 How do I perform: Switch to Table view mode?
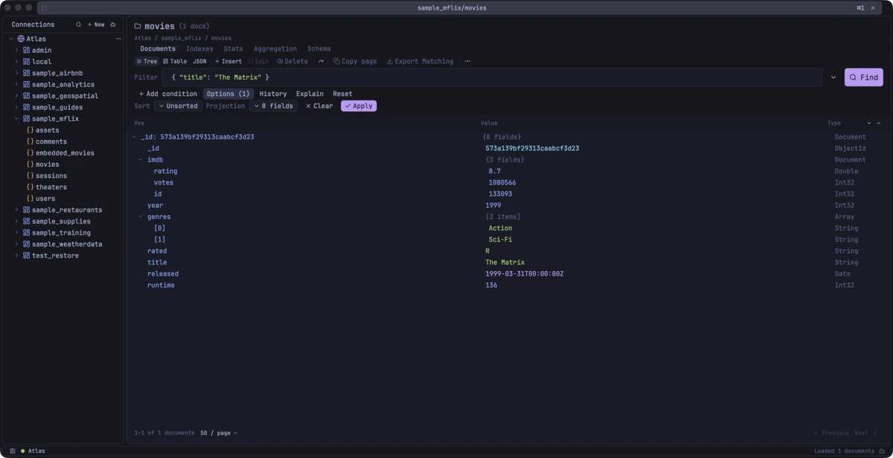click(175, 62)
